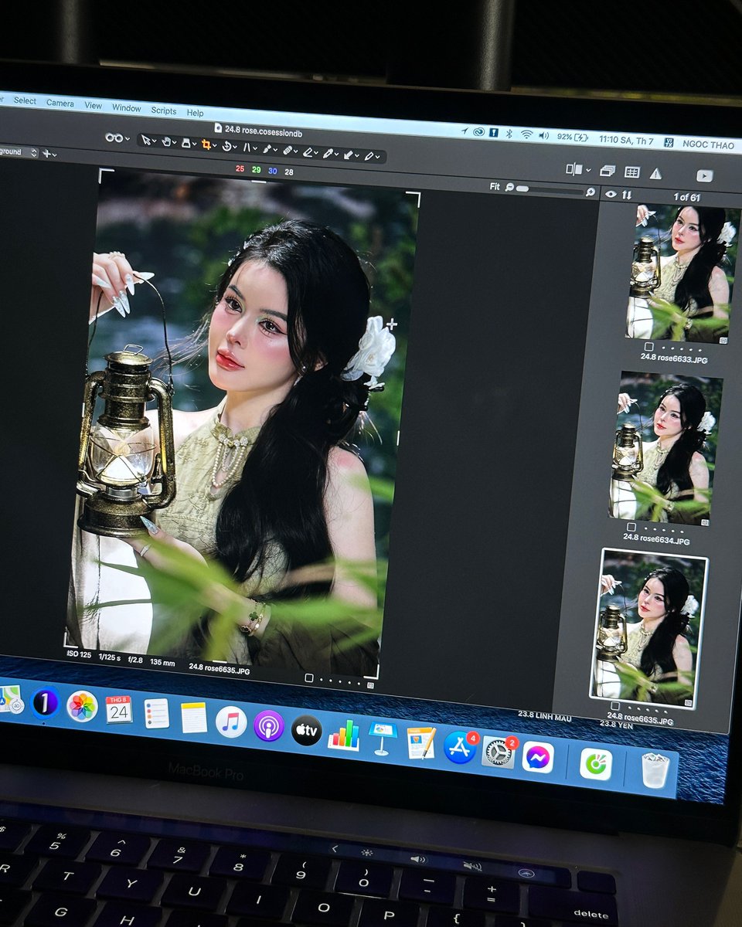Image resolution: width=742 pixels, height=927 pixels.
Task: Open Photos from the Dock
Action: click(x=82, y=706)
